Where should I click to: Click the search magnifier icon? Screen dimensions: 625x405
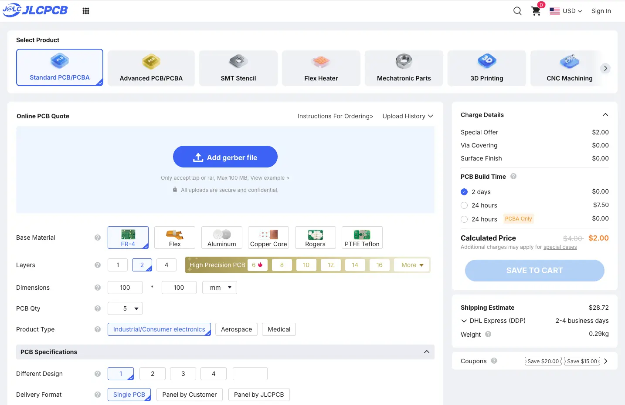517,11
